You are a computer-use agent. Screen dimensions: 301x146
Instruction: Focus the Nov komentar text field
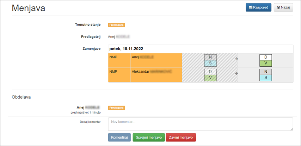click(x=200, y=124)
